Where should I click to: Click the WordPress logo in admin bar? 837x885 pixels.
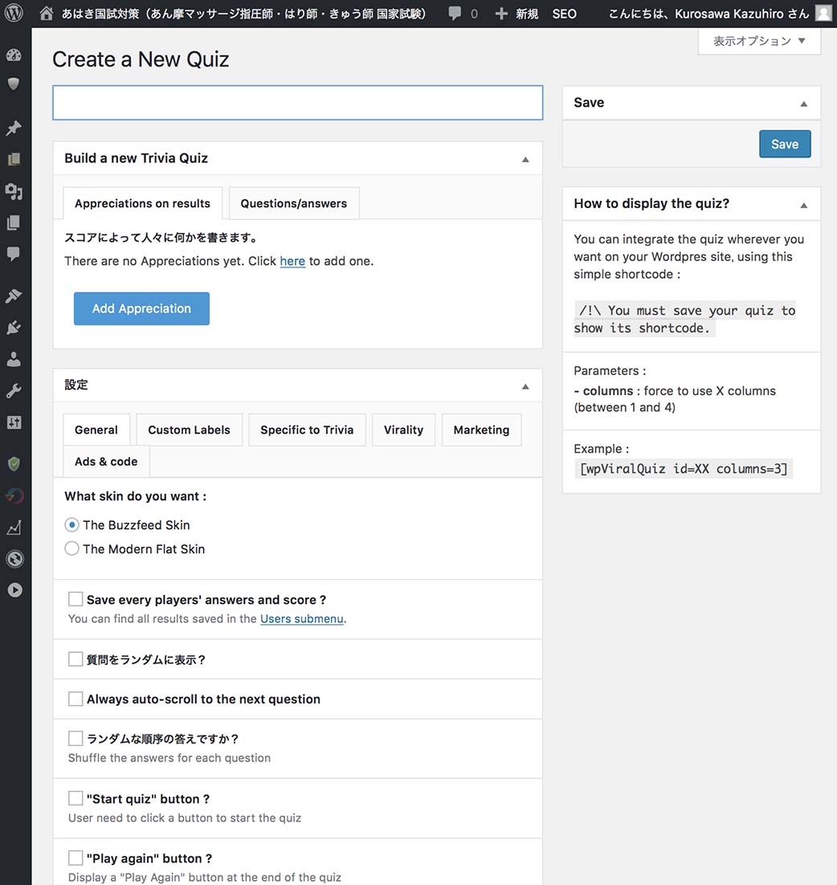[x=15, y=14]
